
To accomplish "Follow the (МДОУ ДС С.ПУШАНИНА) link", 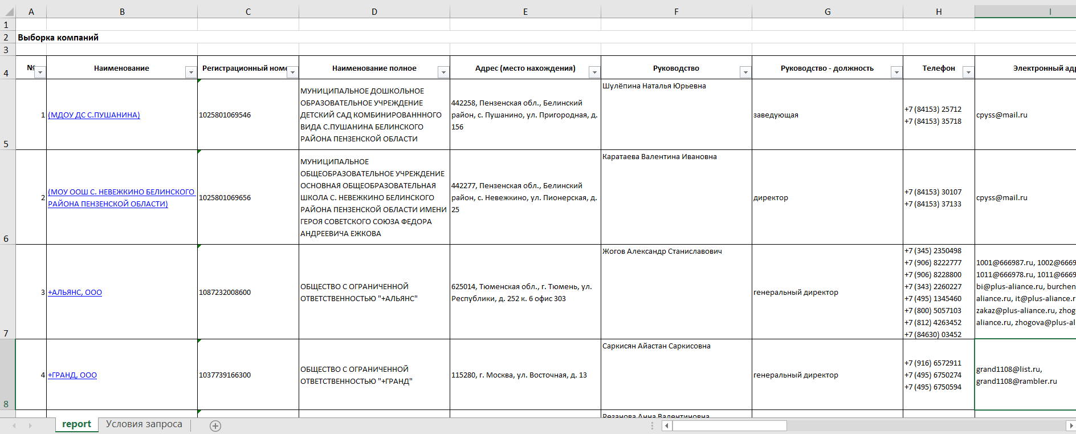I will pos(94,115).
